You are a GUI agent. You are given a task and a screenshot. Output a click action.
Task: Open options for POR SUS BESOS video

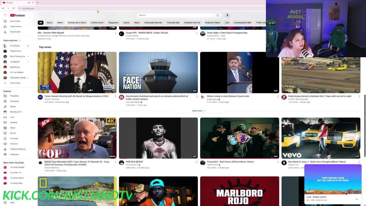coord(197,162)
